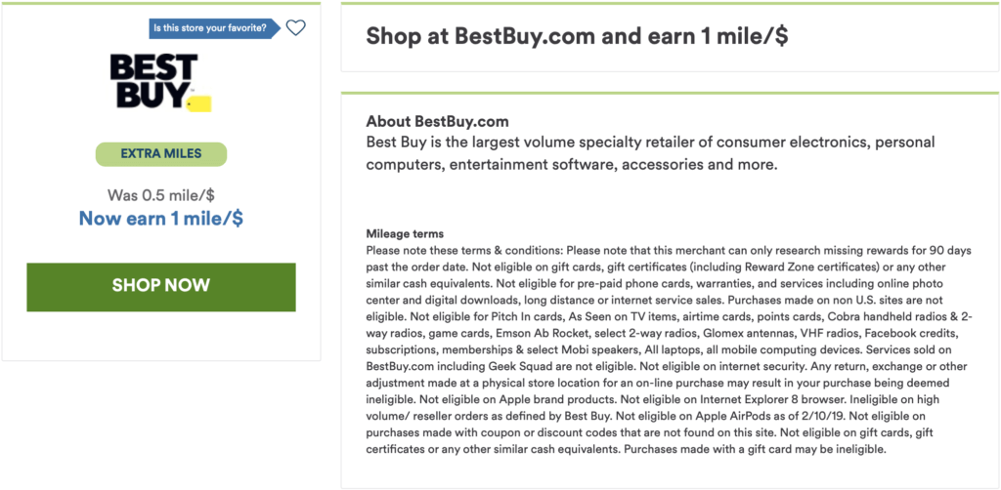
Task: Open the Best Buy logo
Action: click(160, 82)
